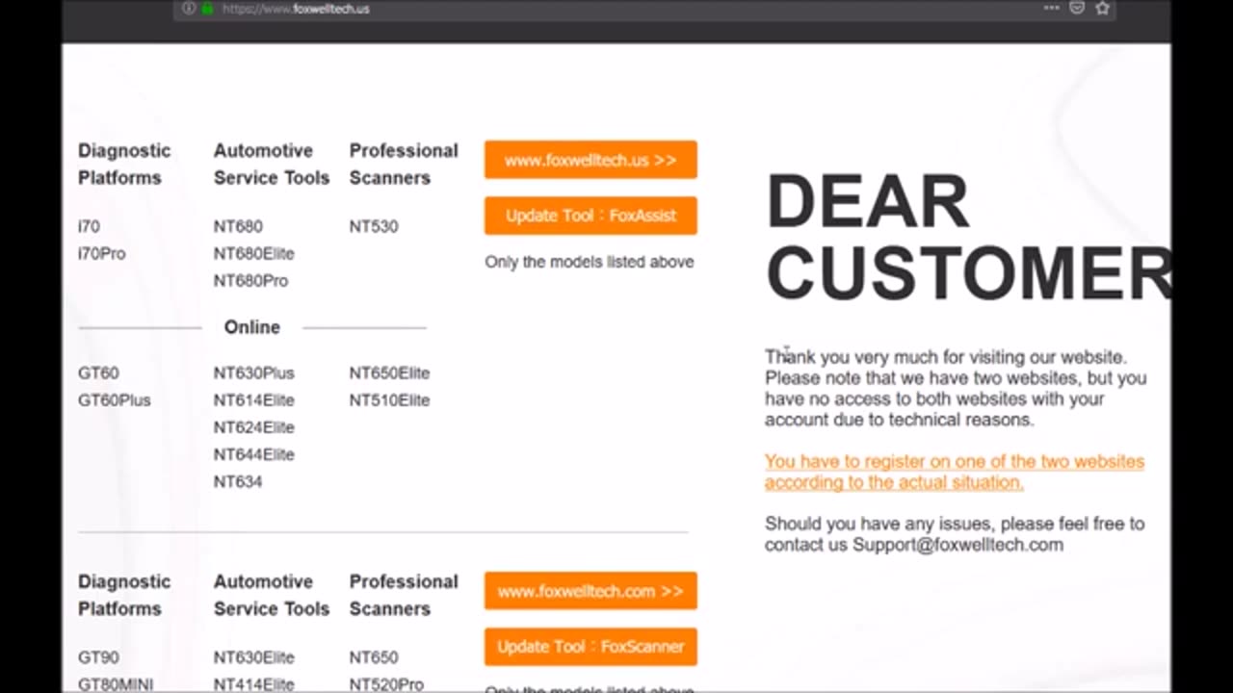Click the 'Thank you very much' paragraph
This screenshot has width=1233, height=693.
(x=956, y=388)
